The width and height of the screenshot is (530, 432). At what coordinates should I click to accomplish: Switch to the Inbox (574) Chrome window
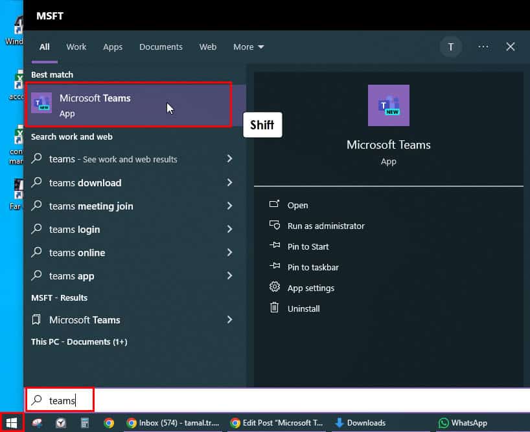click(173, 422)
